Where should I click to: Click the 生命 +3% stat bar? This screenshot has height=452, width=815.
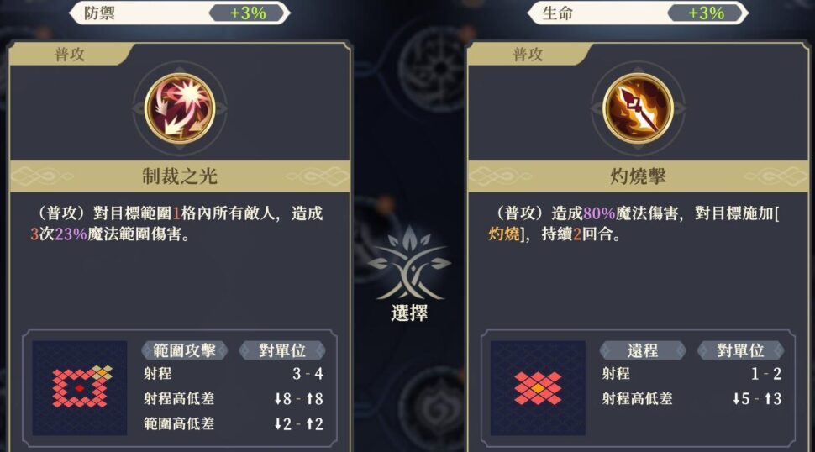coord(639,13)
